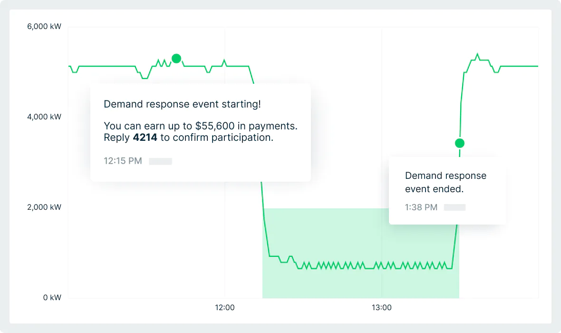561x333 pixels.
Task: Select the '4,000 kW' axis label
Action: pos(44,117)
